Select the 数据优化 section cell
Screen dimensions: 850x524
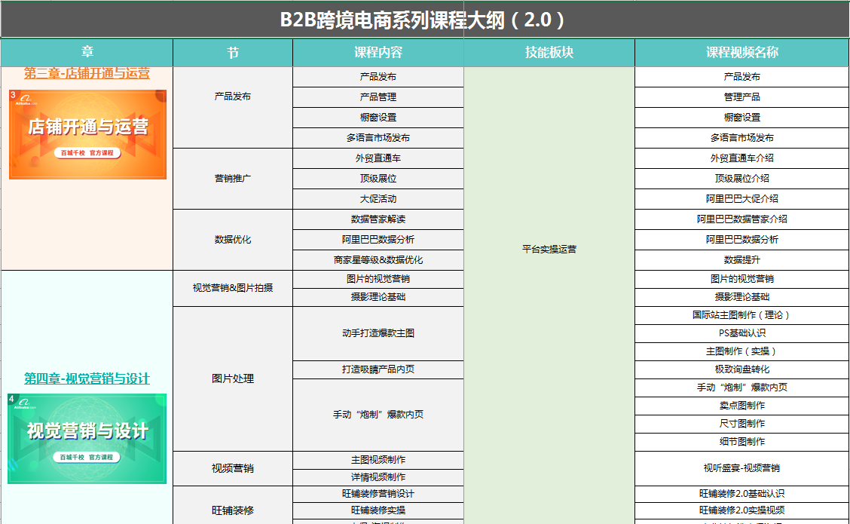coord(233,240)
